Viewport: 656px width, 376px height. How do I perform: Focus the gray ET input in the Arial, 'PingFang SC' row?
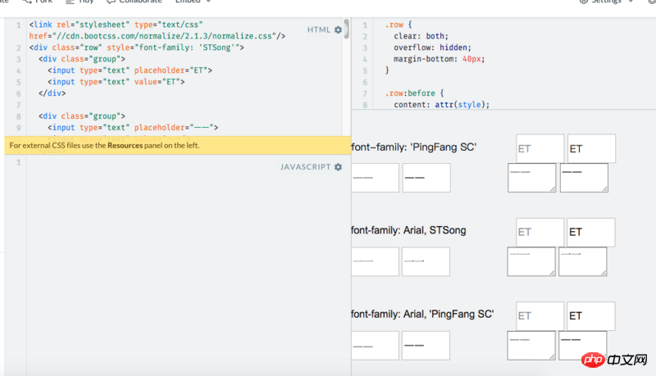coord(540,315)
